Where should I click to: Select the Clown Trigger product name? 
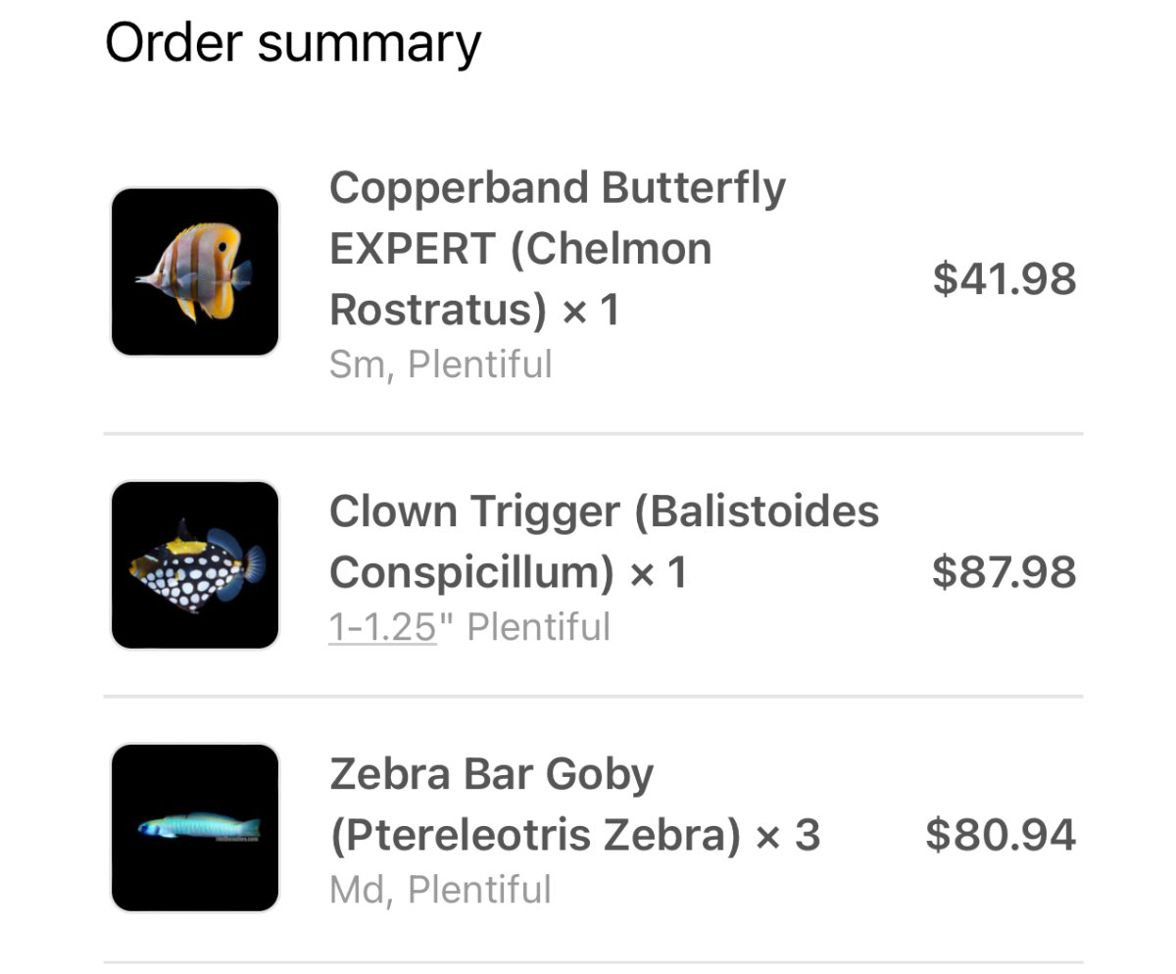pos(605,542)
